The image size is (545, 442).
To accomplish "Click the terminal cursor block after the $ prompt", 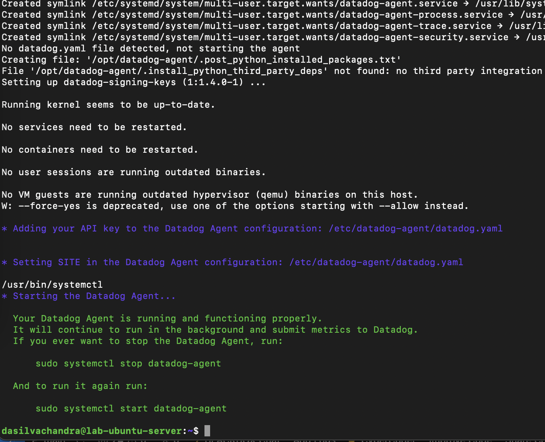I will pos(207,431).
